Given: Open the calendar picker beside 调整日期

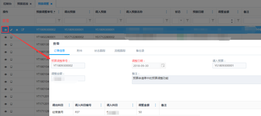Looking at the screenshot, I should 163,66.
